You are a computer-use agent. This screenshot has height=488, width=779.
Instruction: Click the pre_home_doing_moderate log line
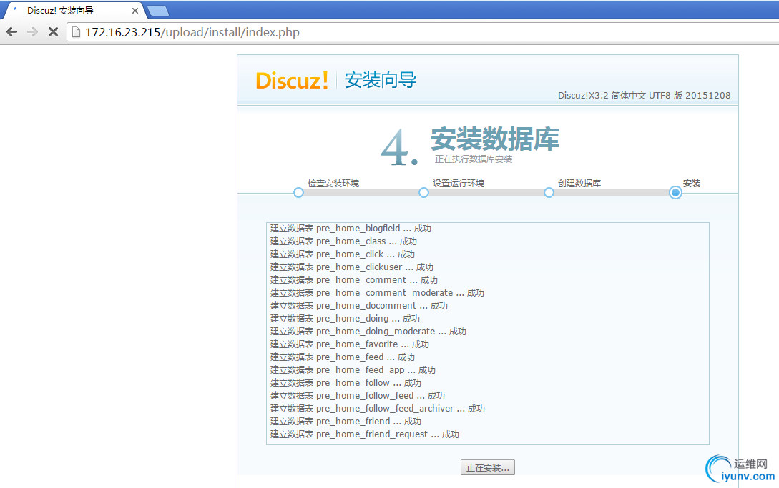click(x=368, y=332)
